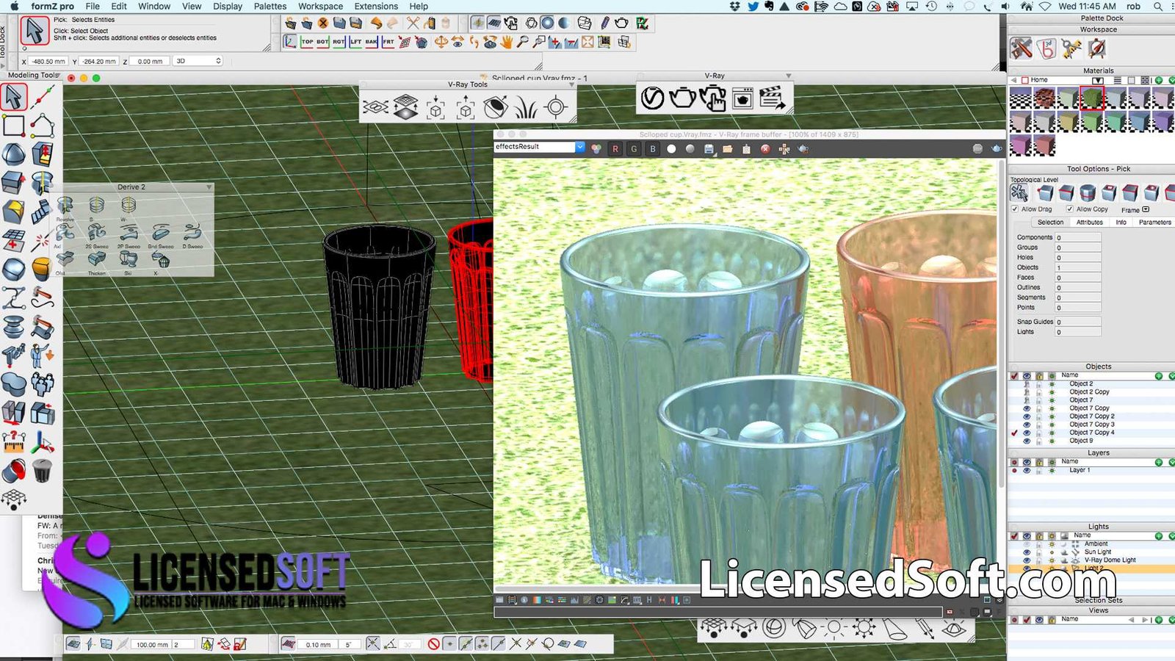Select the red brick material swatch
Image resolution: width=1175 pixels, height=661 pixels.
pos(1044,98)
